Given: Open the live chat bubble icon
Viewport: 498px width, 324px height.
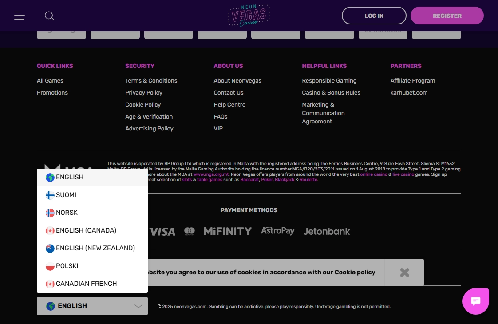Looking at the screenshot, I should pos(476,301).
